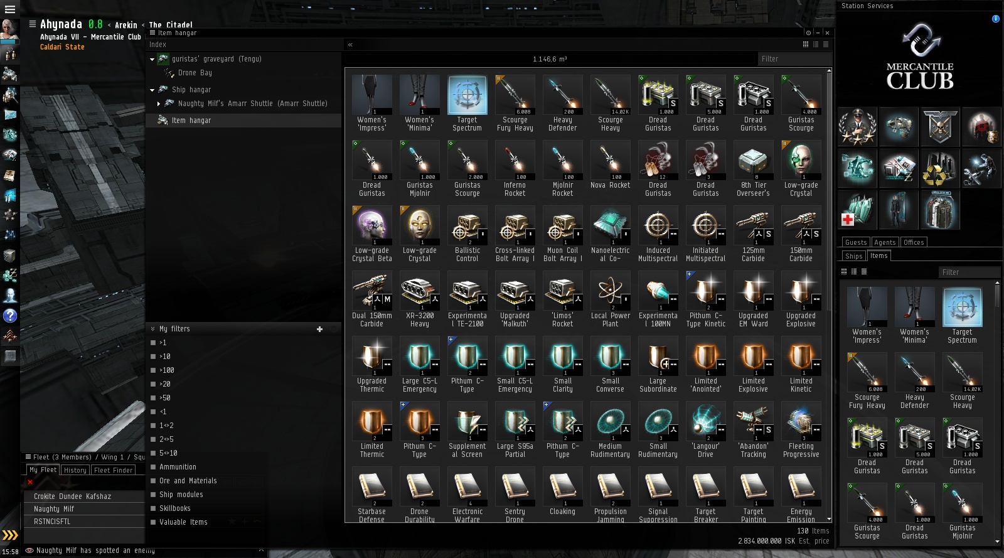Open the Fleet Finder tab

tap(114, 470)
